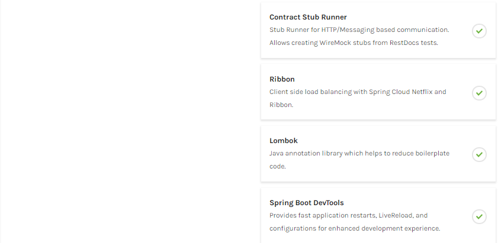Click the 'code.' line under Lombok
This screenshot has height=243, width=498.
click(x=278, y=166)
